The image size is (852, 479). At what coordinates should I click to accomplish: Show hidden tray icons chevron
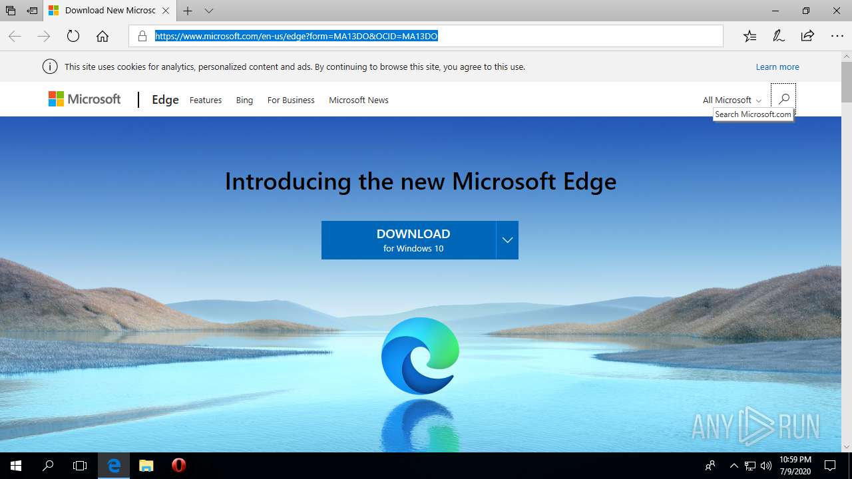click(x=734, y=466)
